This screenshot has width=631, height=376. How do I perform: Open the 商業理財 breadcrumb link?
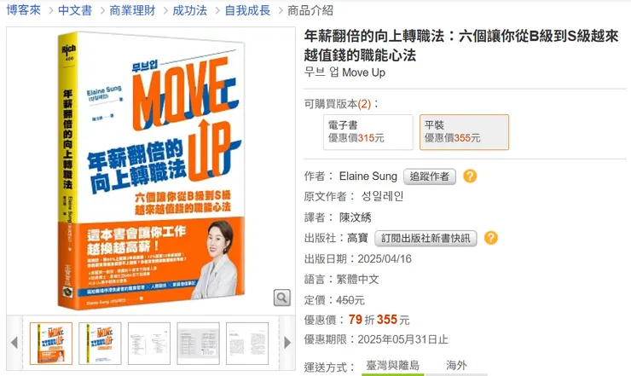[x=132, y=10]
